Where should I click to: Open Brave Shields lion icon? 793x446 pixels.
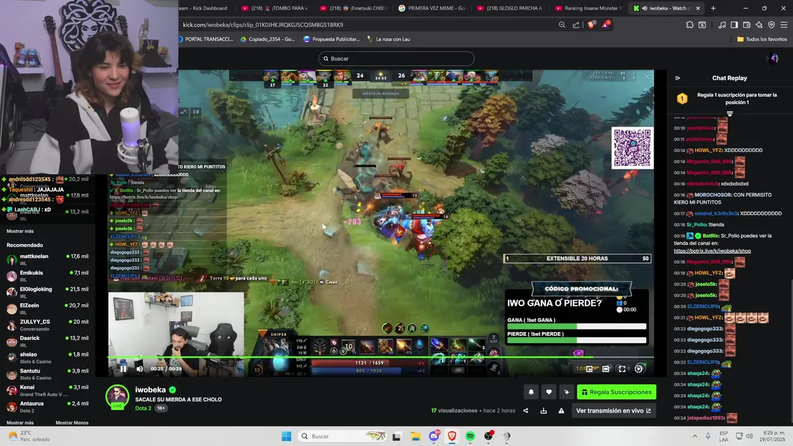click(x=591, y=25)
